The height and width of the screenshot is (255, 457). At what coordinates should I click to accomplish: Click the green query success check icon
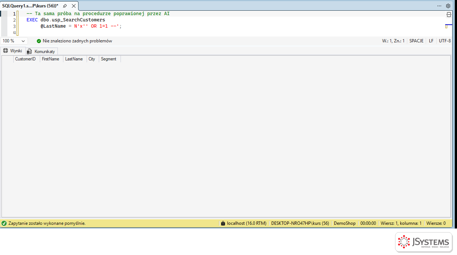4,223
